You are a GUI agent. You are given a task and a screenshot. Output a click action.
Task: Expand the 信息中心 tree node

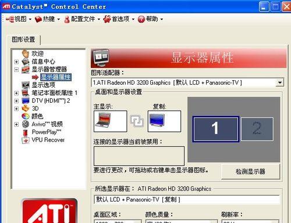coord(16,62)
